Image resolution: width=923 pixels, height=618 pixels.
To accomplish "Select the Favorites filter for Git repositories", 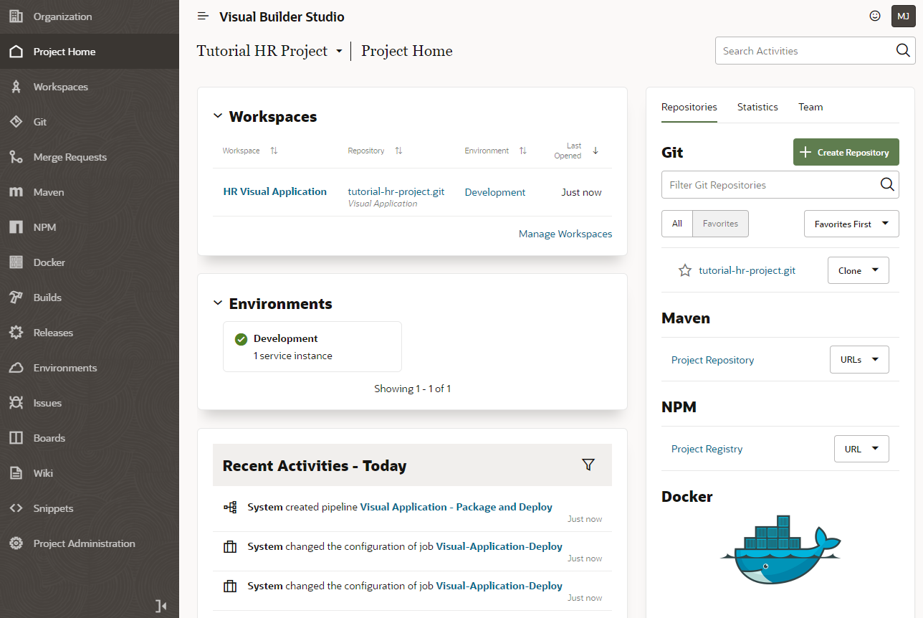I will [x=719, y=223].
